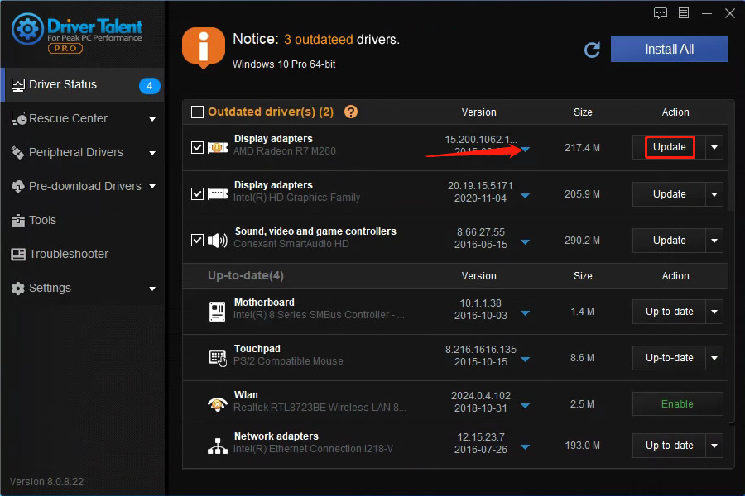Viewport: 745px width, 496px height.
Task: Open action dropdown next to AMD Radeon Update
Action: (x=714, y=148)
